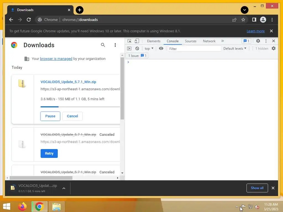Open the Default levels dropdown
This screenshot has height=212, width=283.
click(235, 49)
